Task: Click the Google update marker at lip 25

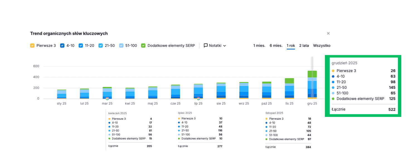Action: coord(198,99)
